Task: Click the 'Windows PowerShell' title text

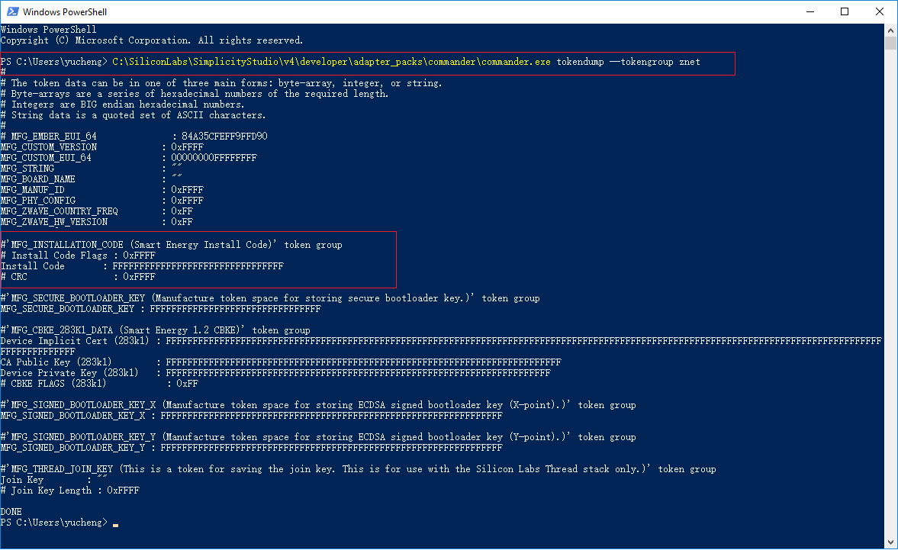Action: pyautogui.click(x=65, y=11)
